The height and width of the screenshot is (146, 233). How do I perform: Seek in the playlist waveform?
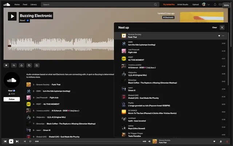(x=61, y=44)
